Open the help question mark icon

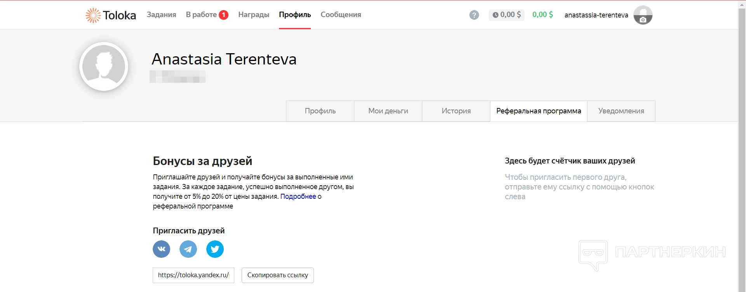pyautogui.click(x=474, y=15)
